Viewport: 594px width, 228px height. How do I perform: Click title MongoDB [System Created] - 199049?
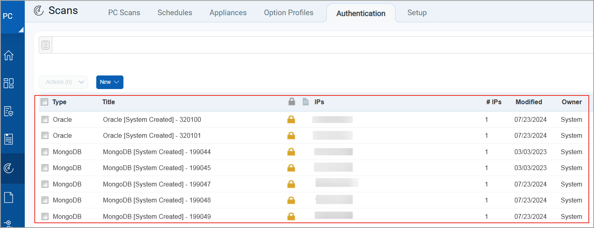click(157, 216)
